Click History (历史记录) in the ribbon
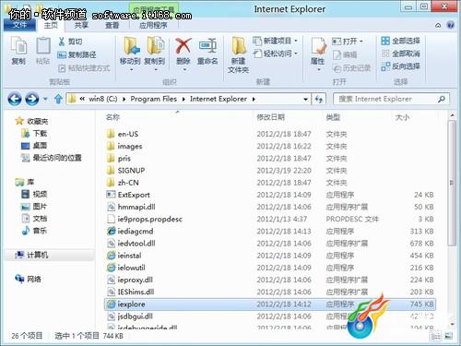The height and width of the screenshot is (346, 461). pyautogui.click(x=351, y=68)
